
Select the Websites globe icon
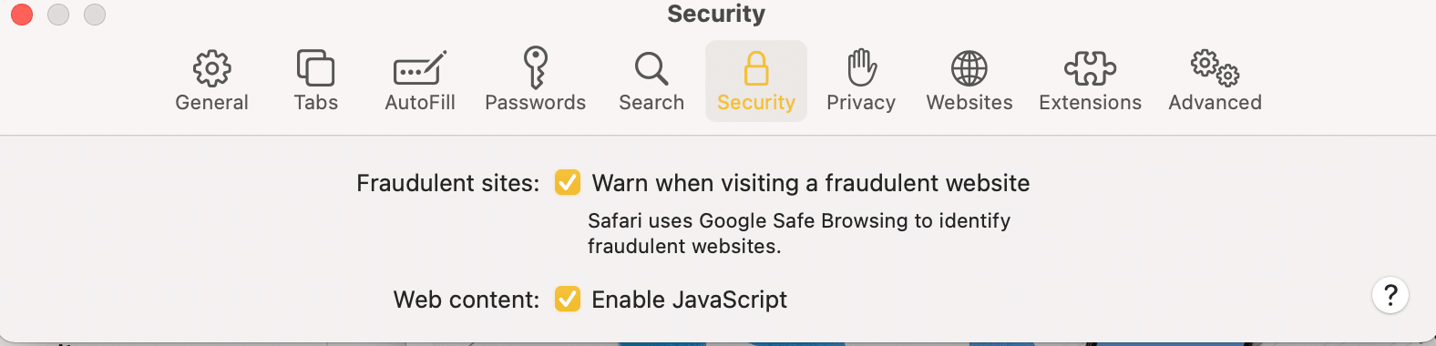pyautogui.click(x=969, y=68)
